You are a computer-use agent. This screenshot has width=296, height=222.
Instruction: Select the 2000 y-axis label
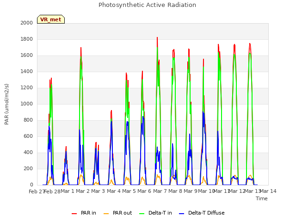(27, 23)
